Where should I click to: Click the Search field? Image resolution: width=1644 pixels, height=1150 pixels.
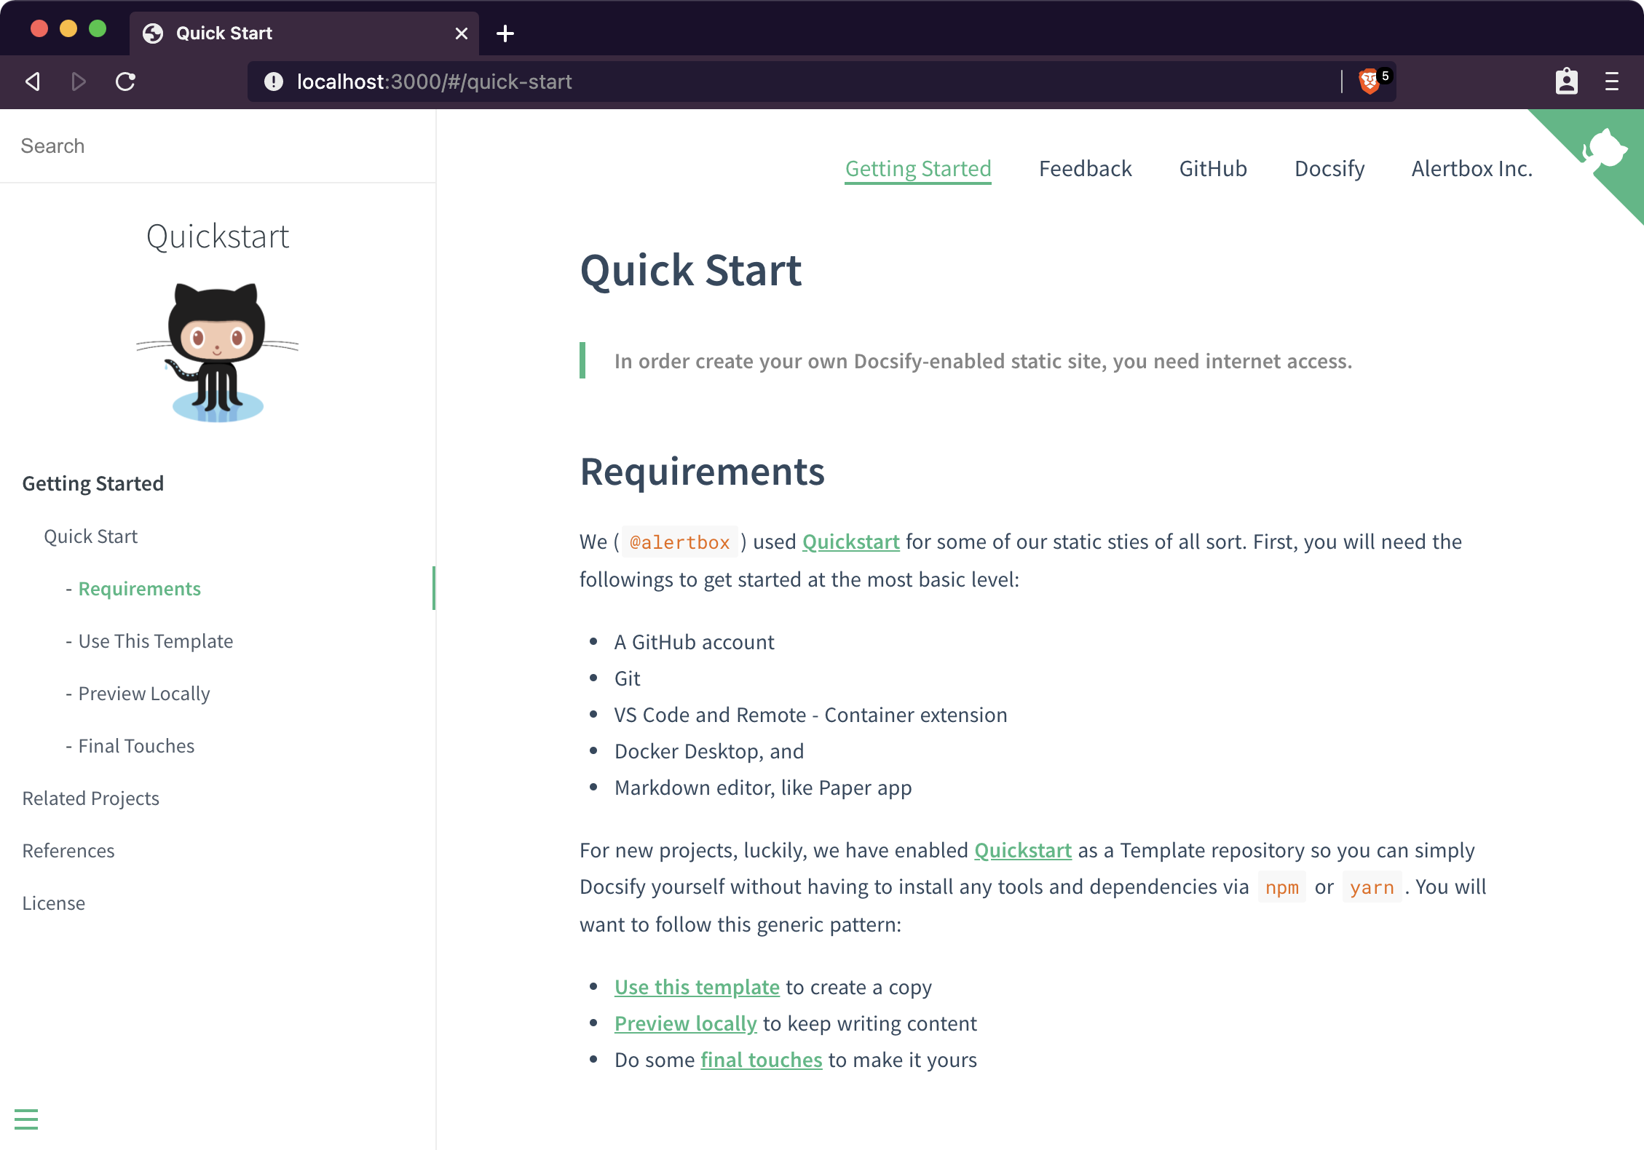(x=52, y=146)
